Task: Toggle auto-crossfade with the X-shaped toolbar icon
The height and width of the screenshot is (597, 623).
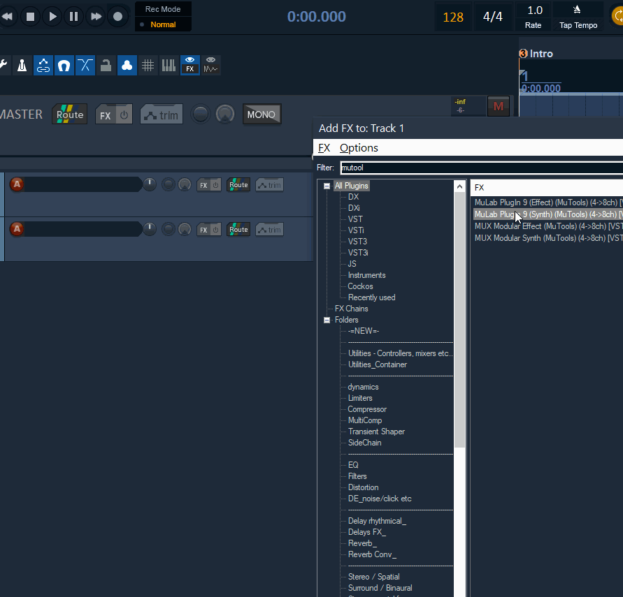Action: [x=85, y=66]
